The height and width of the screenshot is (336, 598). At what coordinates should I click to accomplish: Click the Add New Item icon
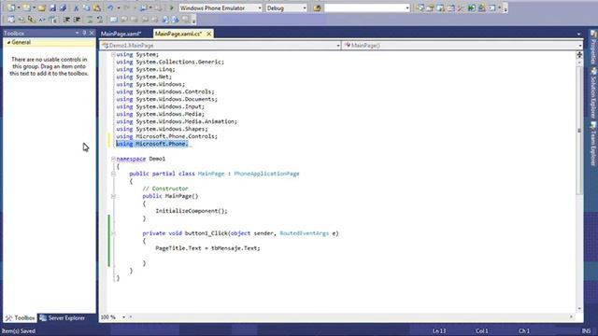[x=26, y=7]
